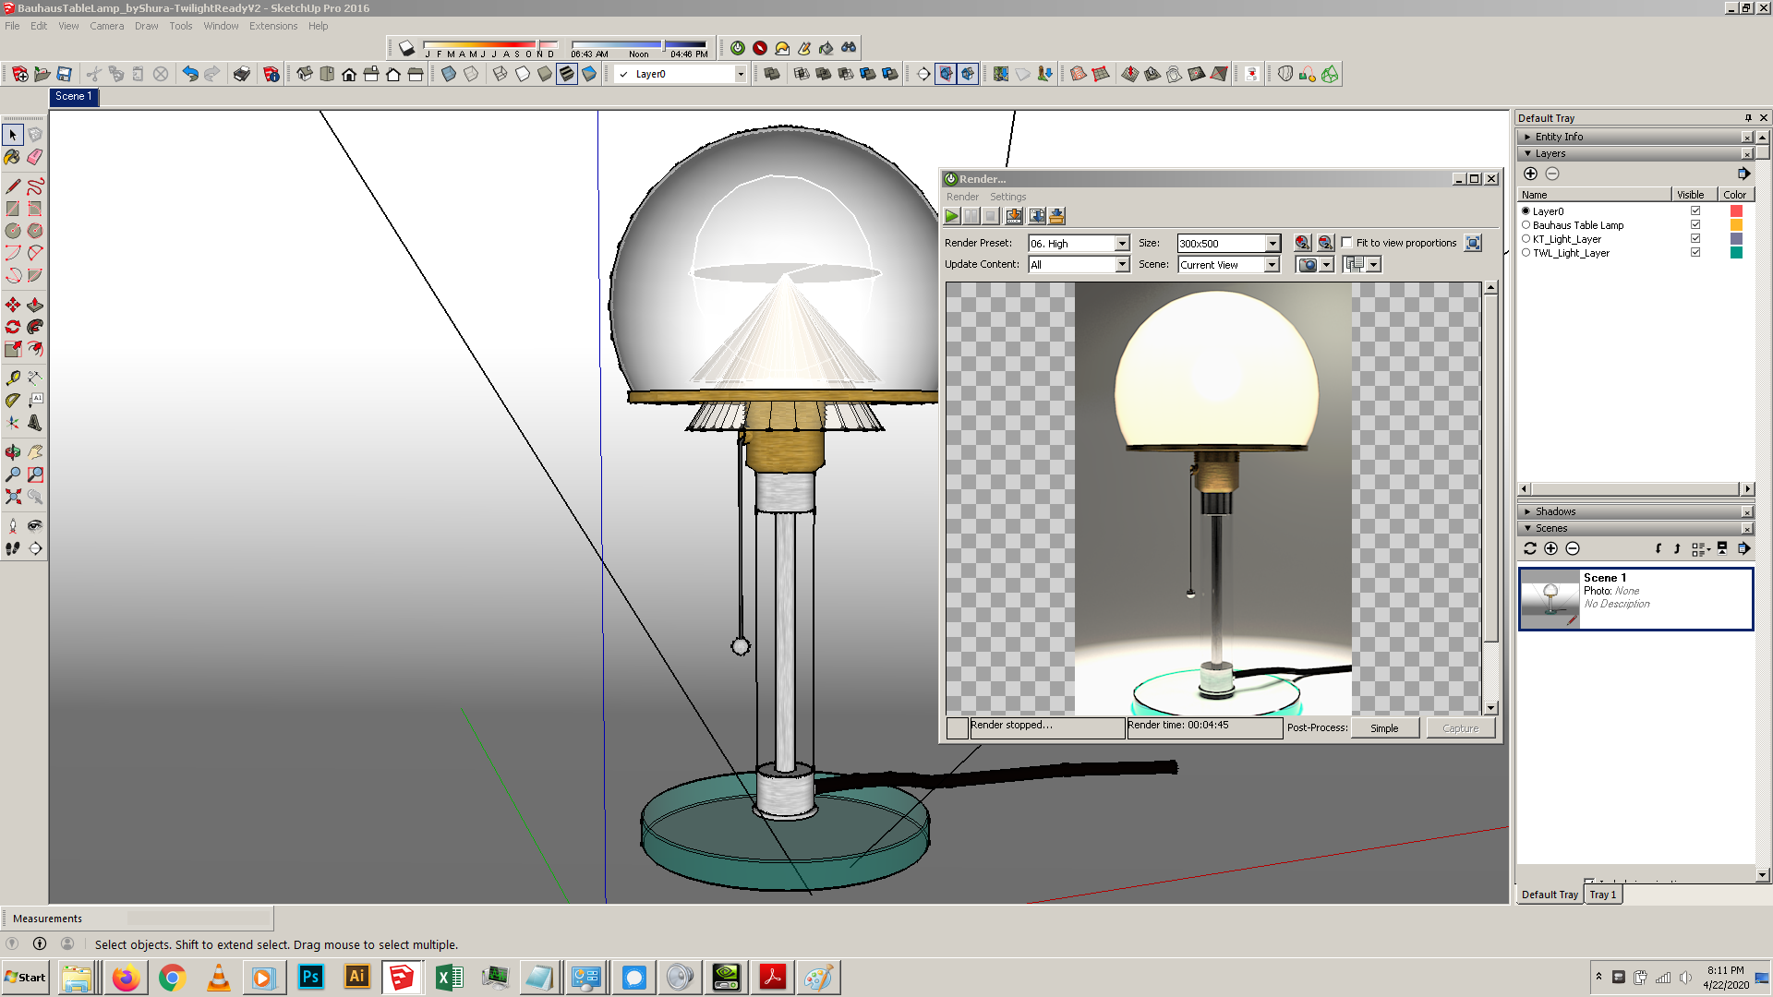Click the Capture button

(x=1461, y=728)
